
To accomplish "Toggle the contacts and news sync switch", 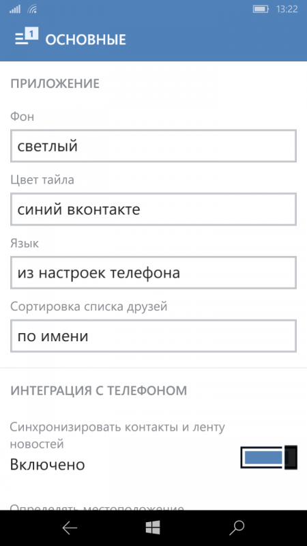I will [x=269, y=457].
